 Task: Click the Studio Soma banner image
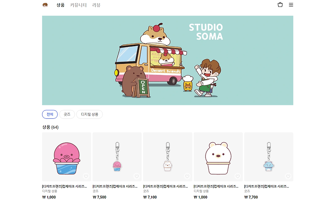(x=168, y=60)
